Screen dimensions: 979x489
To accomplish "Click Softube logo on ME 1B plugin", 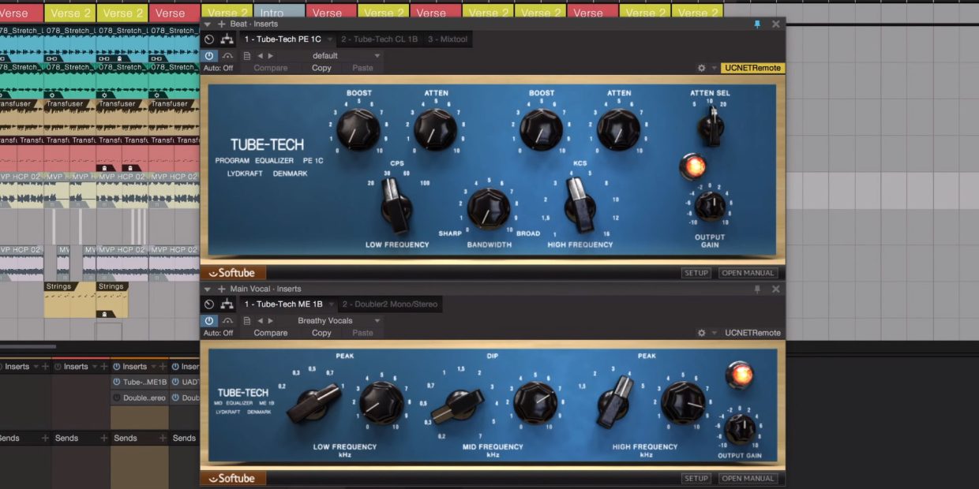I will click(x=232, y=478).
